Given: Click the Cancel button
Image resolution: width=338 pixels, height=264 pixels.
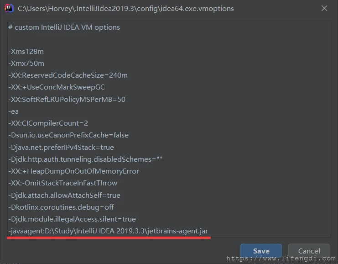Looking at the screenshot, I should coord(309,251).
